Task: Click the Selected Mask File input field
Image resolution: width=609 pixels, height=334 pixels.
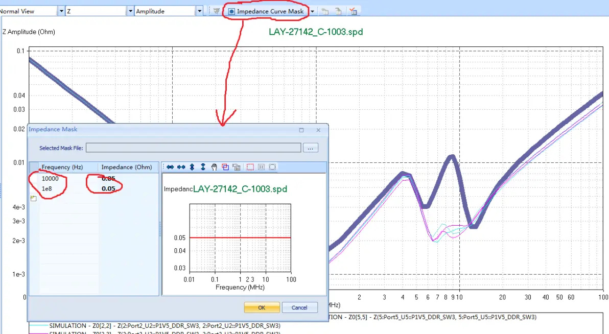Action: point(194,148)
